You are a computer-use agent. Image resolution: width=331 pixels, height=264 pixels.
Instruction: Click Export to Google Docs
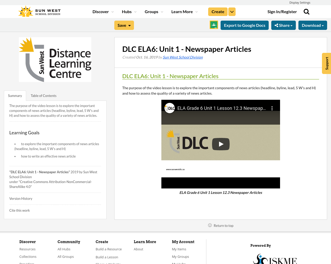[x=245, y=25]
